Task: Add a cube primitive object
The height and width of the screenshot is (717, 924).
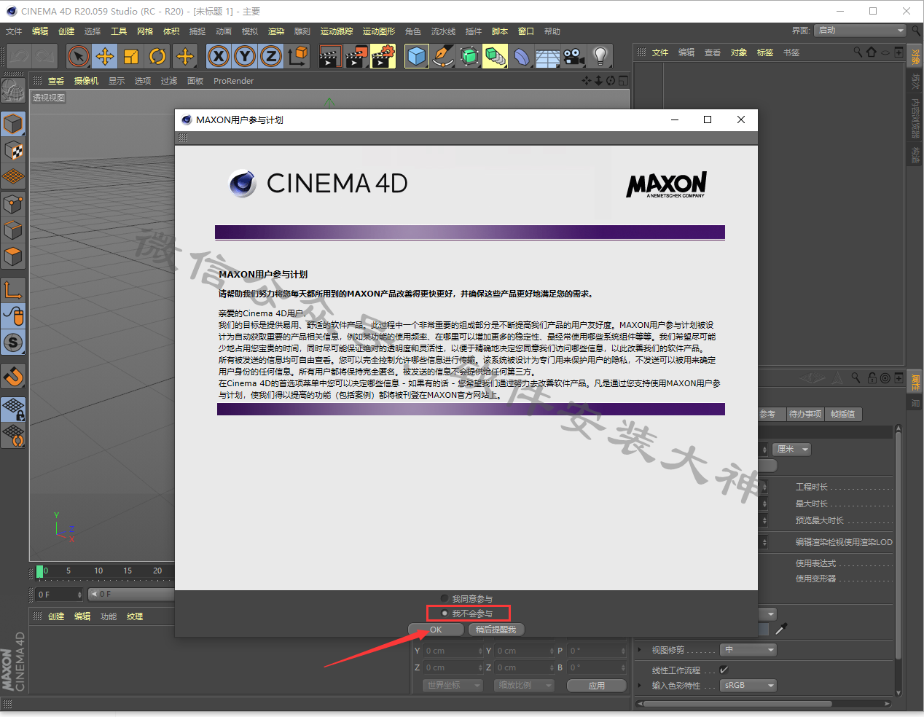Action: tap(416, 56)
